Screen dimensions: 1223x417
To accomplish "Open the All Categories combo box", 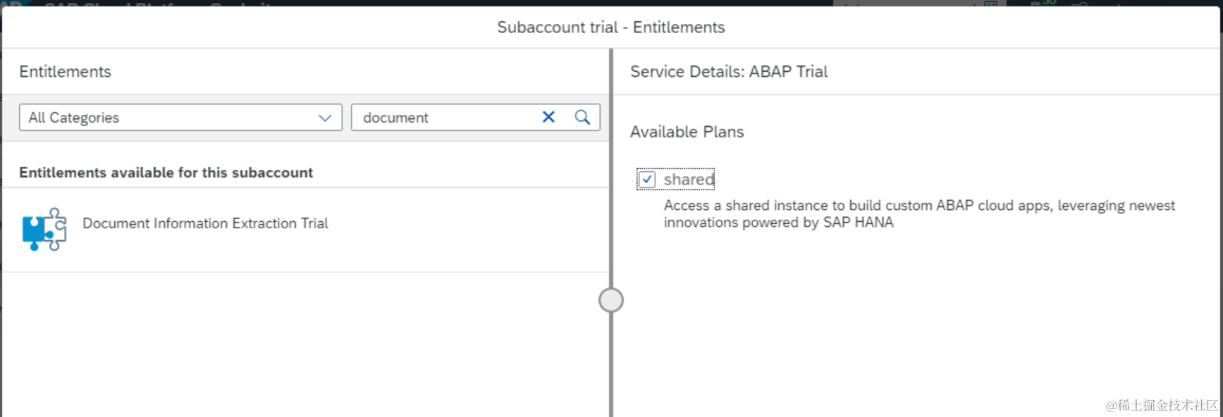I will pos(169,118).
